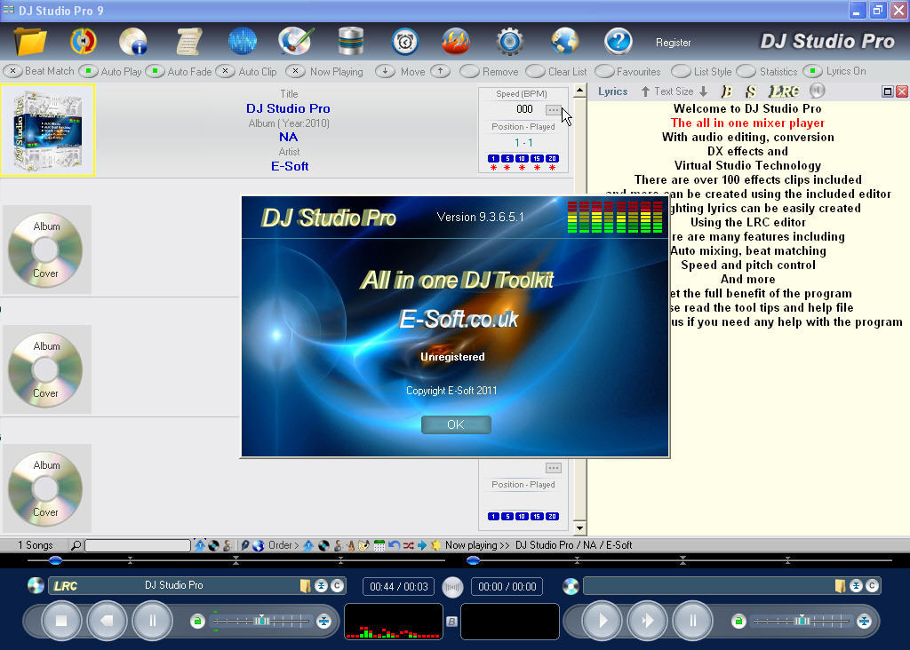Toggle the Lyrics On option
The height and width of the screenshot is (650, 910).
[812, 71]
